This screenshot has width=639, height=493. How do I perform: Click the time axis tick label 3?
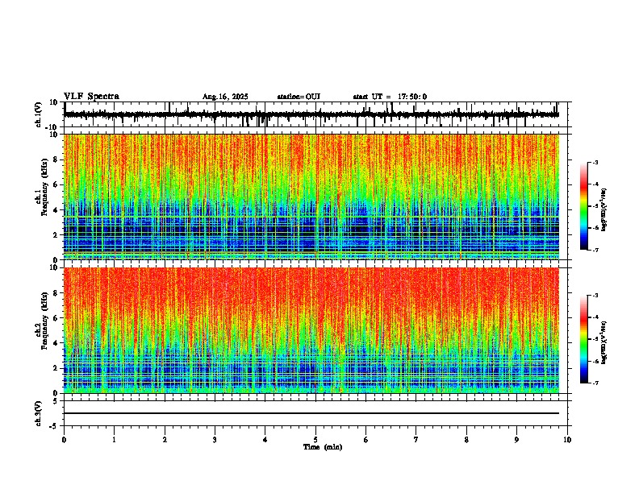pyautogui.click(x=215, y=440)
